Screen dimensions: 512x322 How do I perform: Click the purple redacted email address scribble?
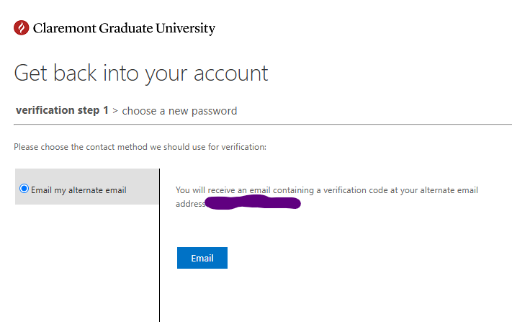tap(253, 202)
